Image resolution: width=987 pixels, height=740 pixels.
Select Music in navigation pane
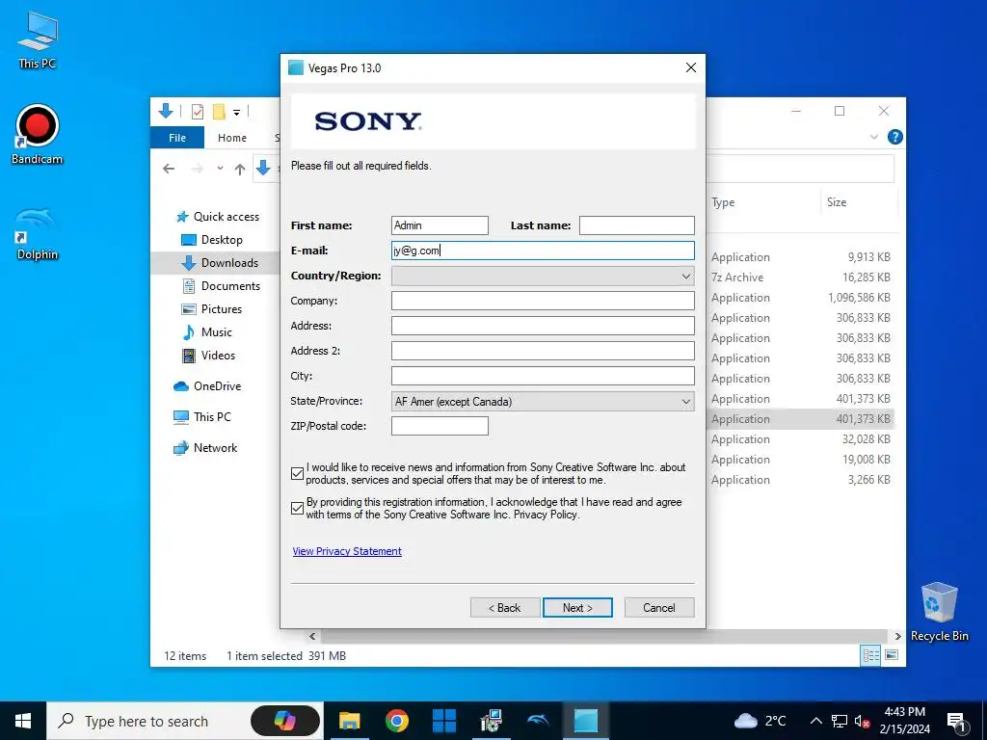[207, 332]
